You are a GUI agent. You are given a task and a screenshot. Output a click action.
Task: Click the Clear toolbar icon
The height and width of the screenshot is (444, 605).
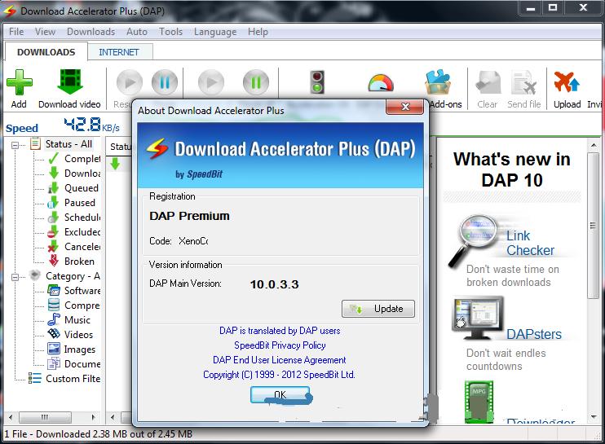tap(488, 82)
